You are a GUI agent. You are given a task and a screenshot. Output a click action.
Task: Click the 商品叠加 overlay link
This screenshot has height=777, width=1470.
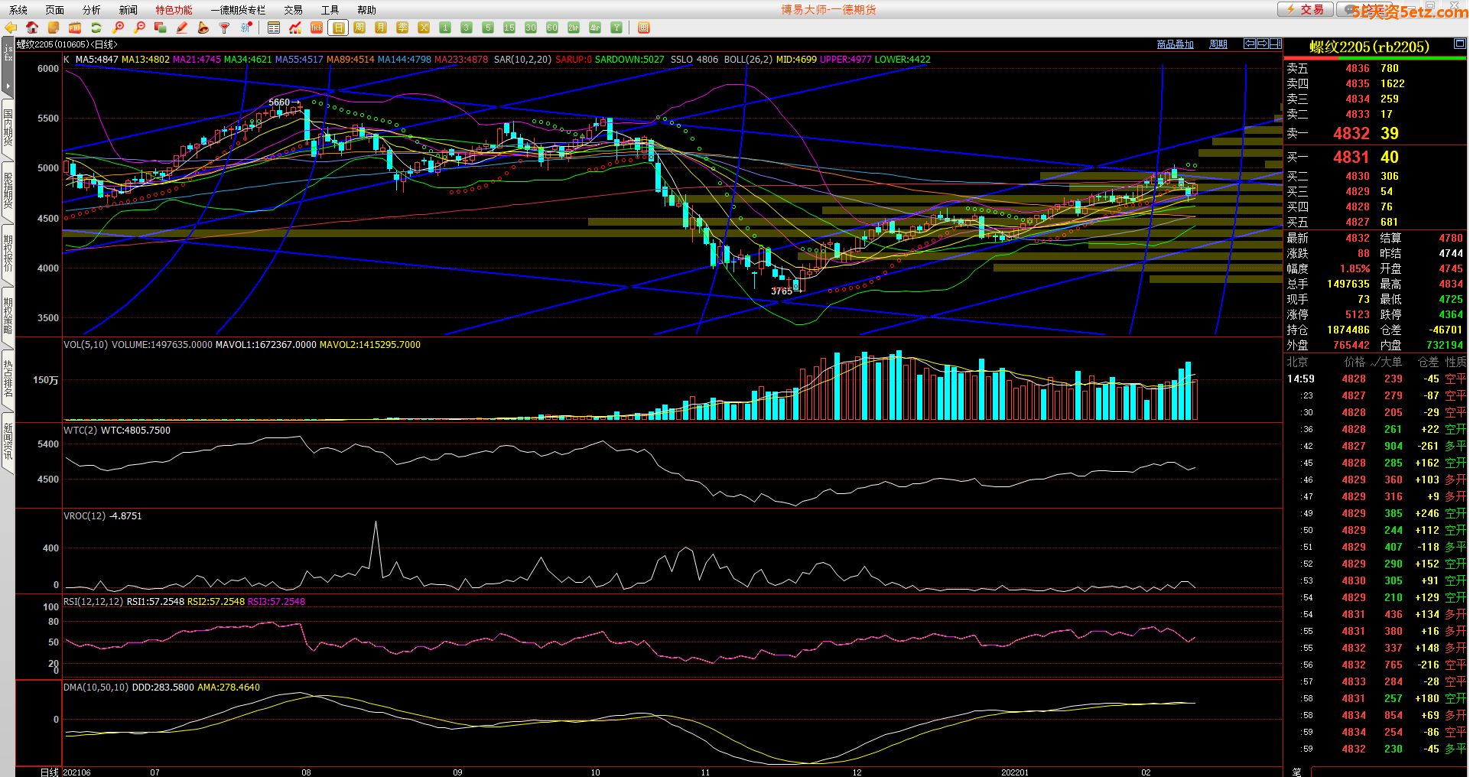click(x=1175, y=44)
